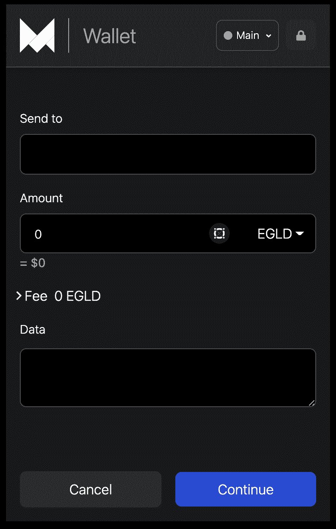Click the MultiversX logo icon
The width and height of the screenshot is (336, 529).
(37, 35)
